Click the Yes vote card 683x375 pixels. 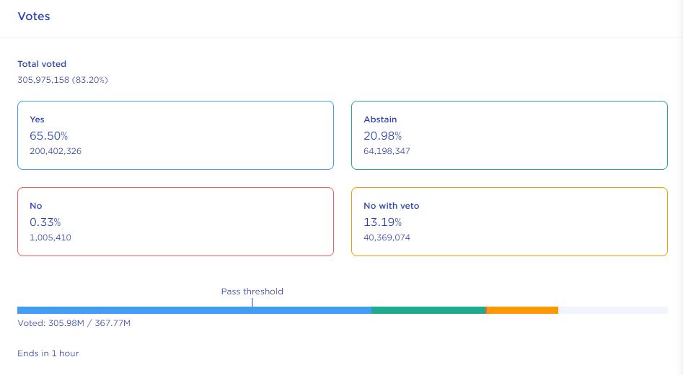pos(175,135)
